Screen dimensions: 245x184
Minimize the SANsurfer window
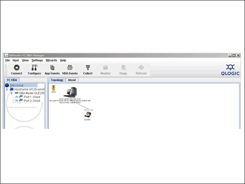click(230, 55)
